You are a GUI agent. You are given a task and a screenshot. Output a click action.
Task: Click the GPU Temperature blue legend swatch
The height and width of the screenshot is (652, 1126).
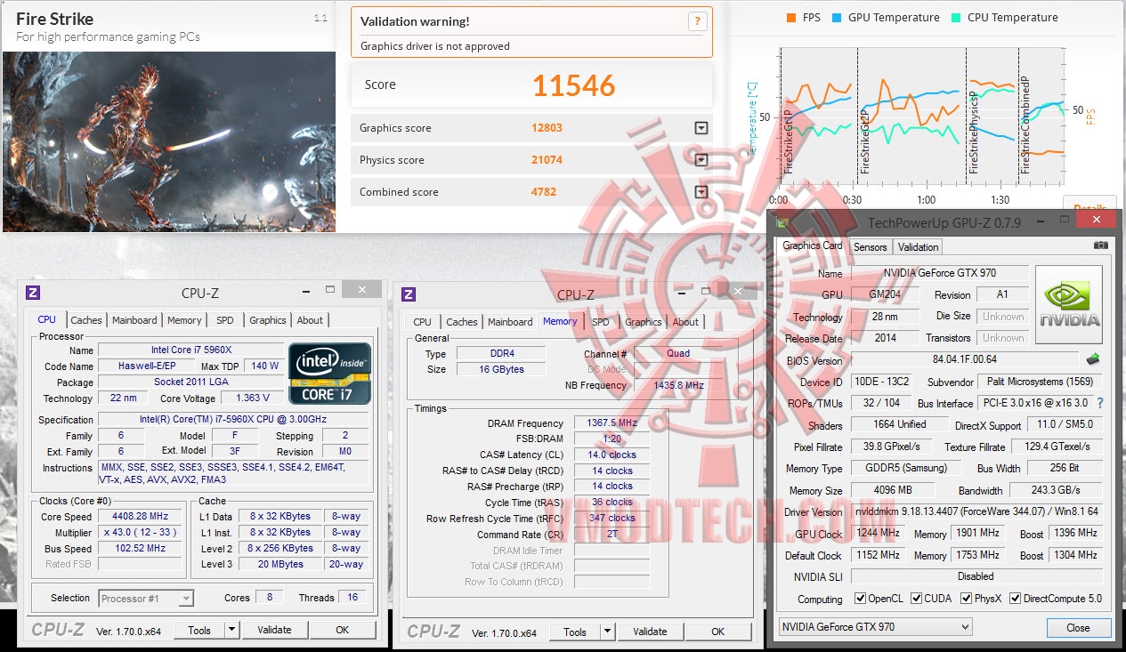click(837, 18)
